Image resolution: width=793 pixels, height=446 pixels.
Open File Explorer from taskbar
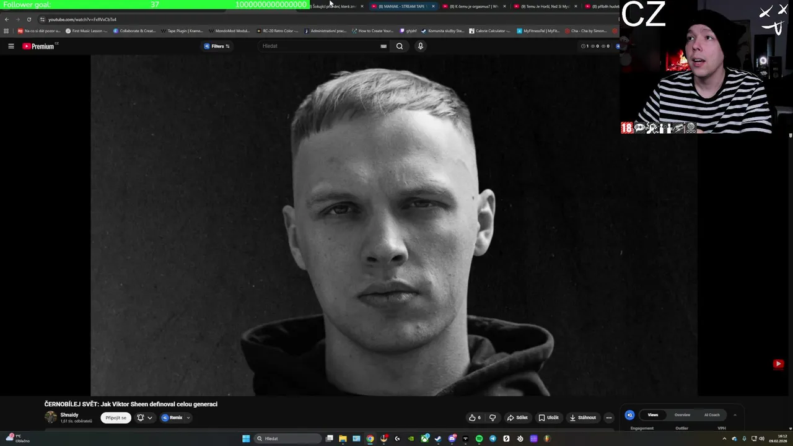point(343,439)
